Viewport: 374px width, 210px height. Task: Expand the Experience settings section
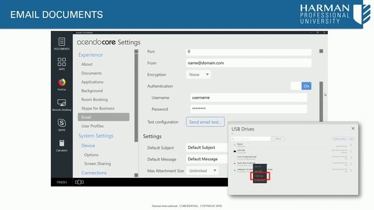(91, 55)
